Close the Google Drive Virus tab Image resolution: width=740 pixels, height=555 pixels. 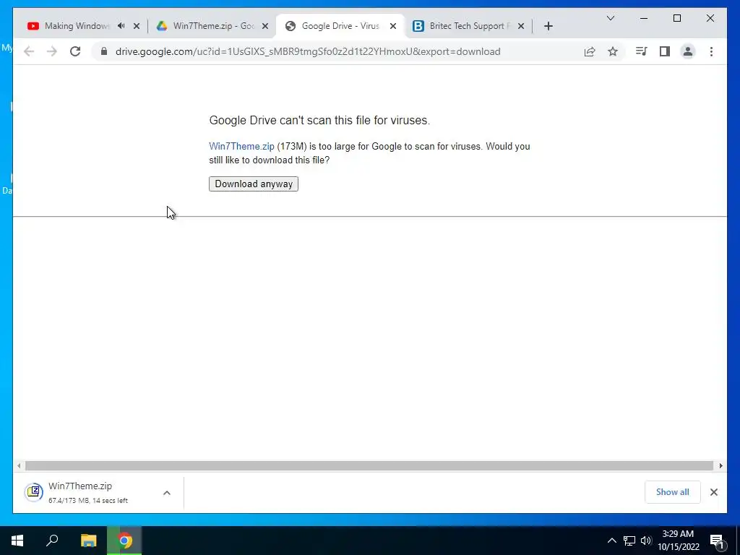click(x=393, y=26)
